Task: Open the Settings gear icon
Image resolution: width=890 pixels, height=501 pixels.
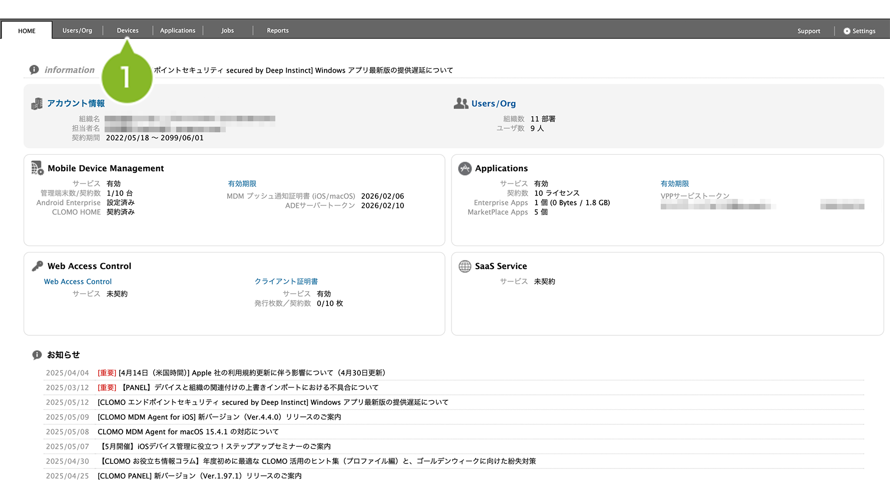Action: coord(846,31)
